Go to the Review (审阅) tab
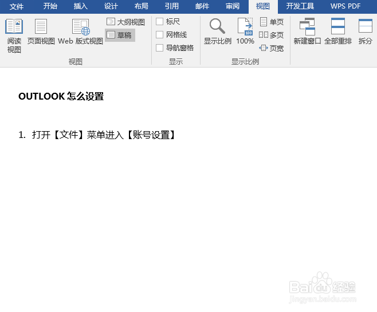The width and height of the screenshot is (377, 312). [233, 6]
